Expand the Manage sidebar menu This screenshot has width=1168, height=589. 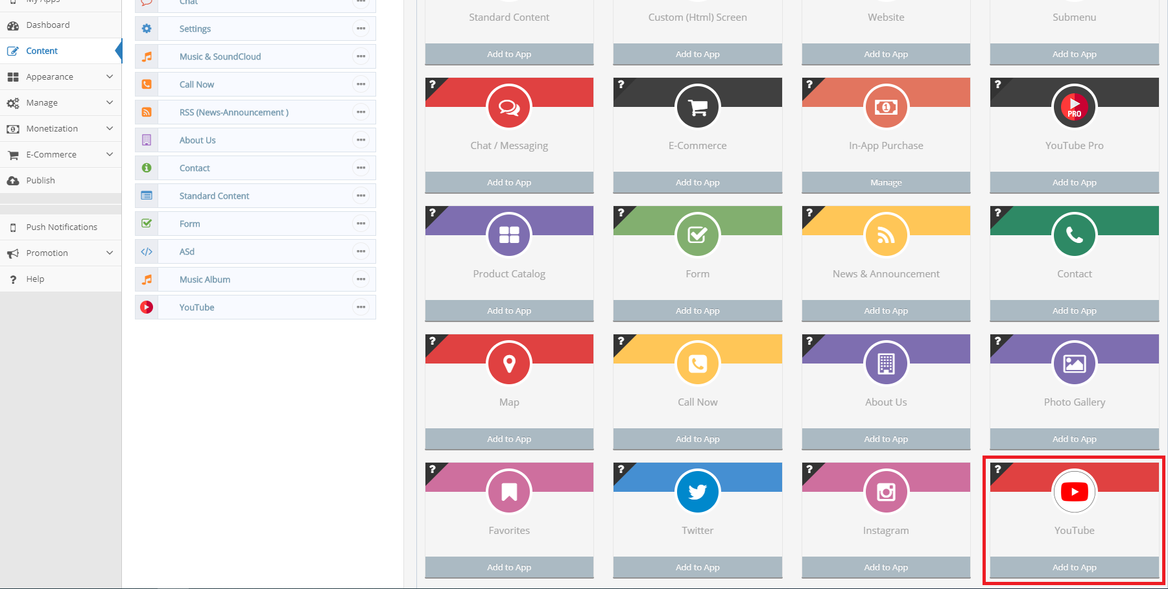coord(60,102)
